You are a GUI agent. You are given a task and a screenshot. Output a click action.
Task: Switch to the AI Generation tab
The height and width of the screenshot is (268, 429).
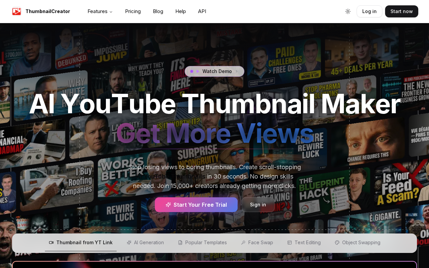(145, 243)
